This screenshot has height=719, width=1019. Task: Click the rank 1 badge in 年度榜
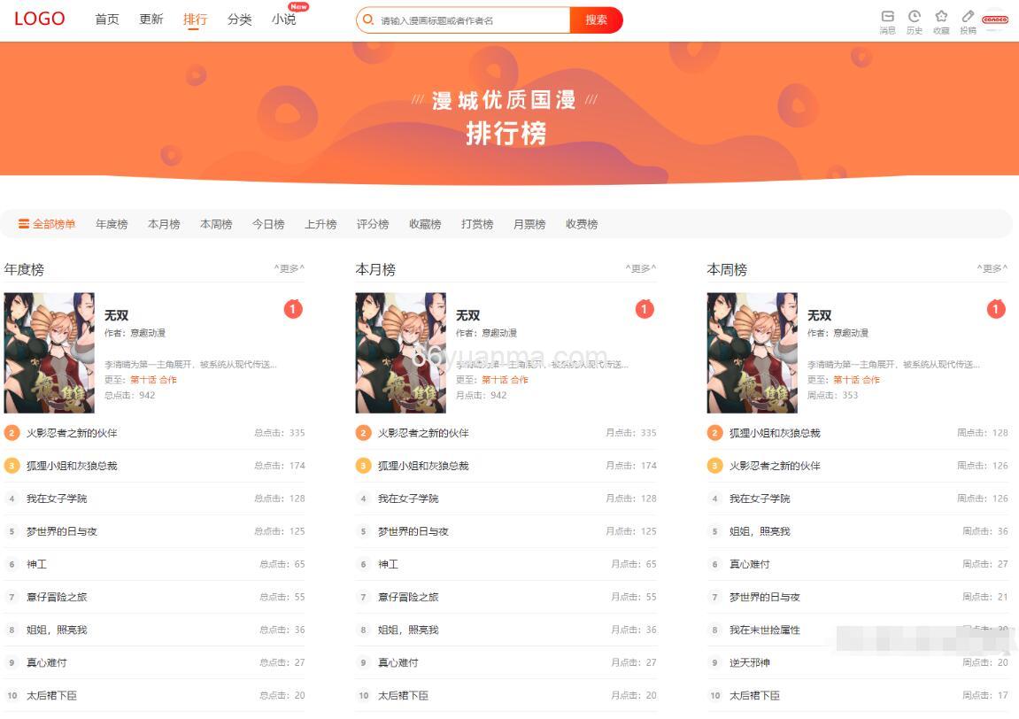pos(293,309)
